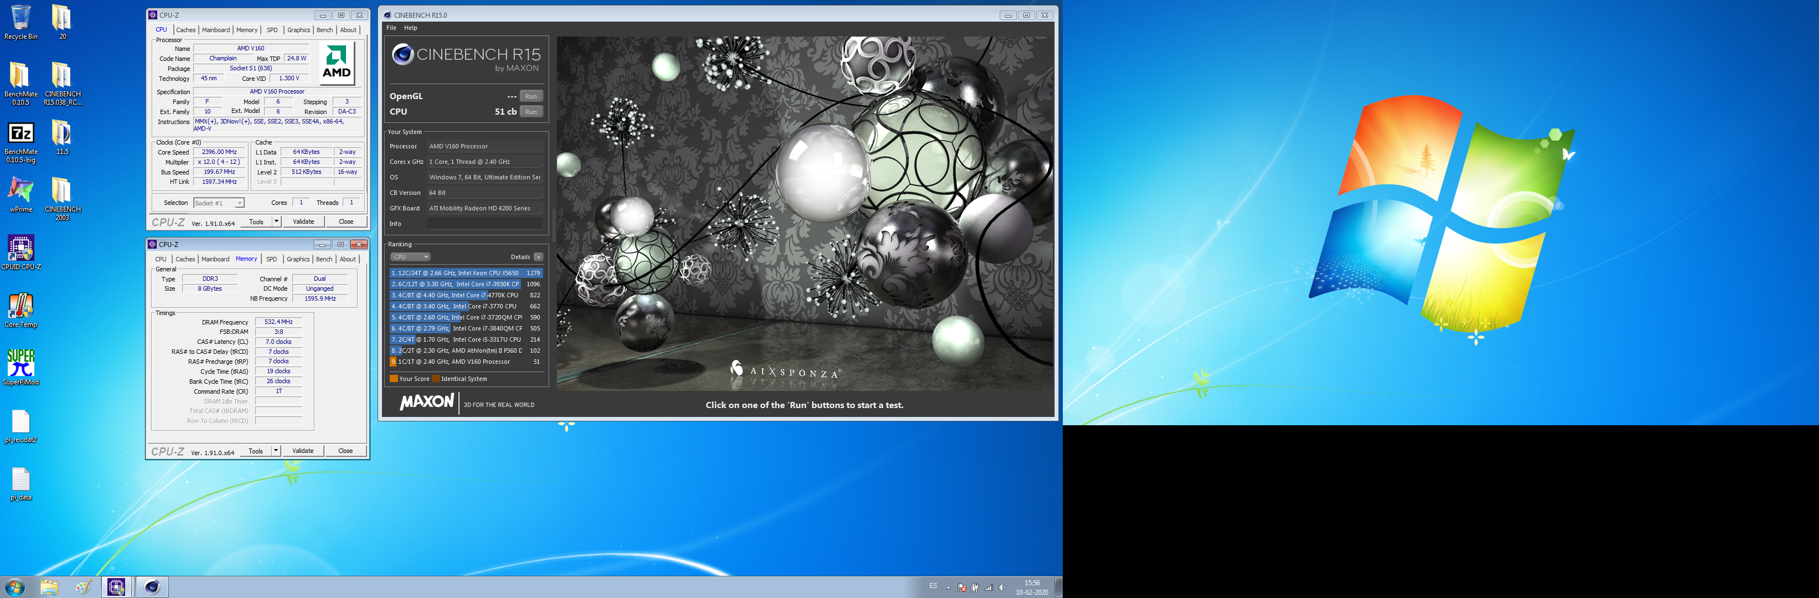Viewport: 1819px width, 598px height.
Task: Open the power plug tray icon
Action: 975,587
